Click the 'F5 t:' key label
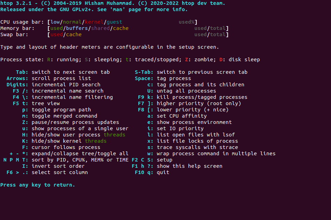Image resolution: width=331 pixels, height=220 pixels. [x=21, y=103]
